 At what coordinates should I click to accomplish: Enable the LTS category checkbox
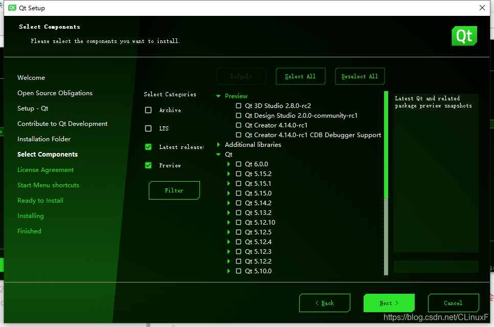click(148, 128)
